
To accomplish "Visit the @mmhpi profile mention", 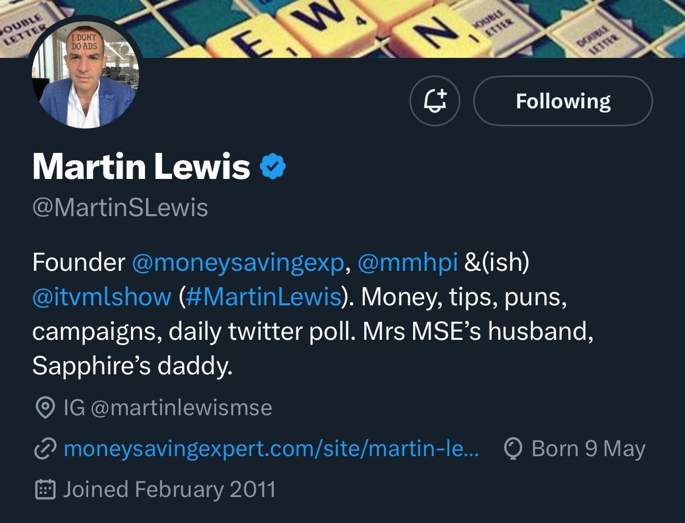I will [407, 262].
